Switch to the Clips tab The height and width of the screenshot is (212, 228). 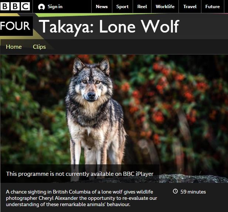39,47
